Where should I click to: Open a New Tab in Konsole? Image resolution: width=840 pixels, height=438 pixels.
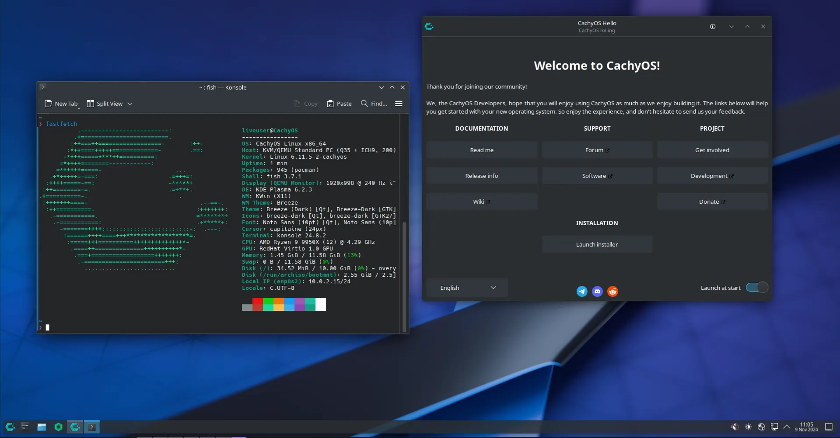(61, 103)
